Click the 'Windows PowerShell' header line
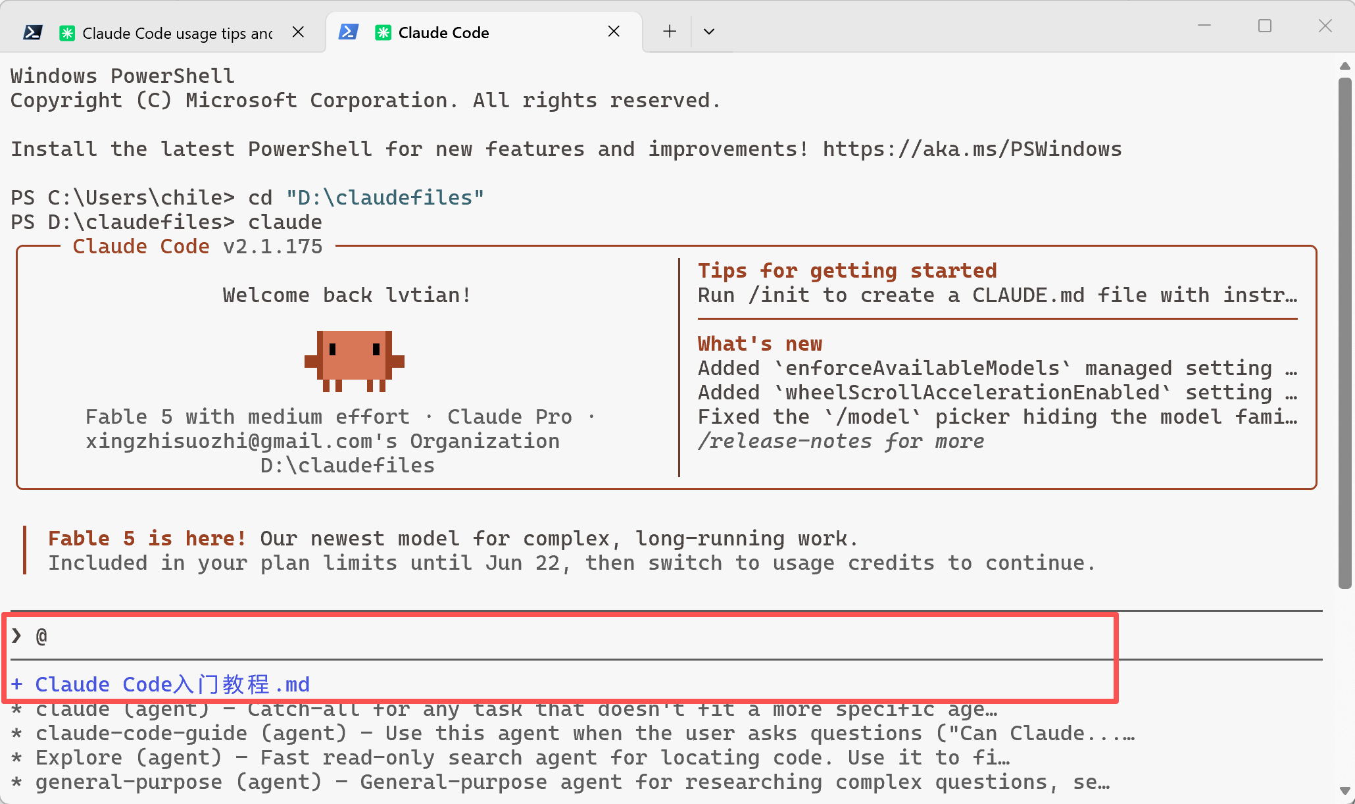1355x804 pixels. click(x=122, y=76)
